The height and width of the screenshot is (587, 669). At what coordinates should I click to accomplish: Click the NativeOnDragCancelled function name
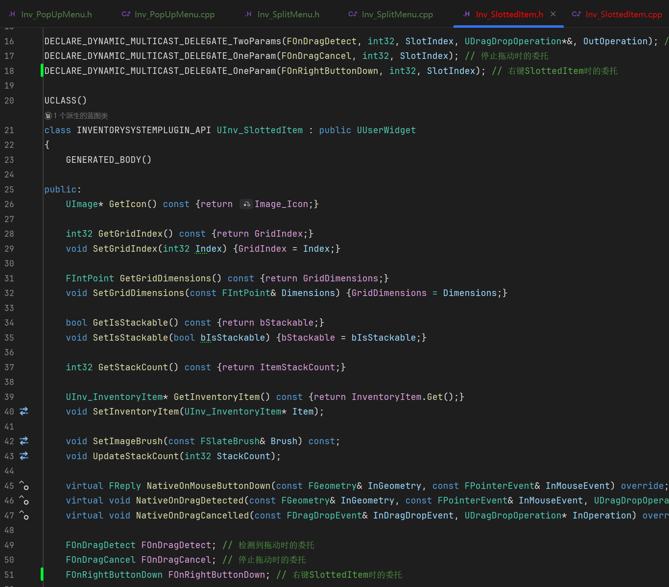[x=192, y=515]
